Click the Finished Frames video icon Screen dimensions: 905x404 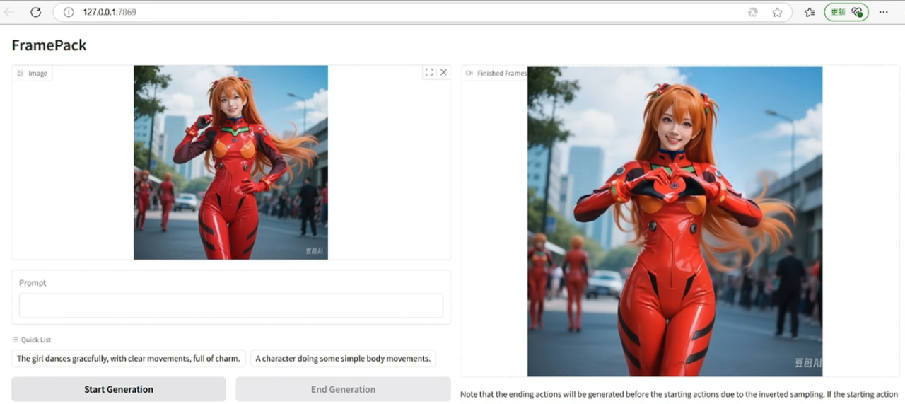(469, 73)
